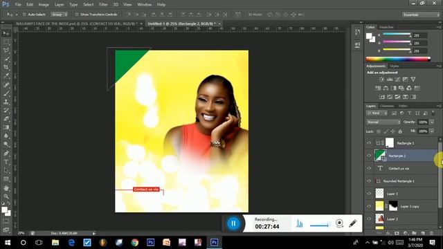Select the Rectangle shape tool
Image resolution: width=443 pixels, height=249 pixels.
click(6, 179)
